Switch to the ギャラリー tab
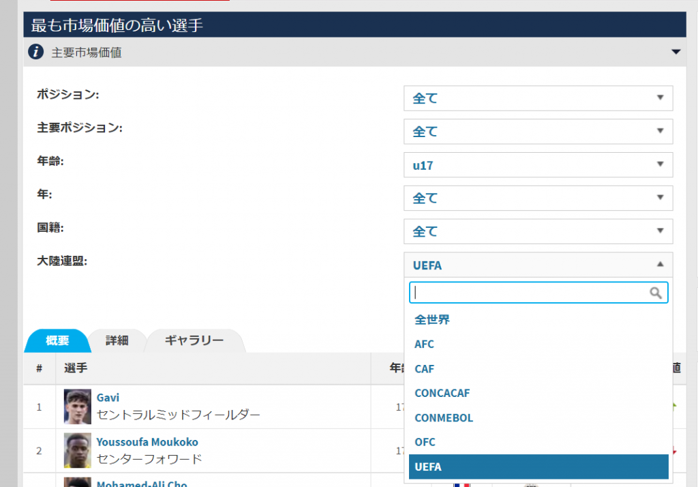Screen dimensions: 698x487 tap(194, 340)
